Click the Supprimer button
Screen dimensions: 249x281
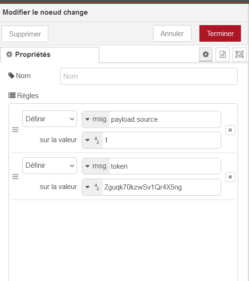25,34
